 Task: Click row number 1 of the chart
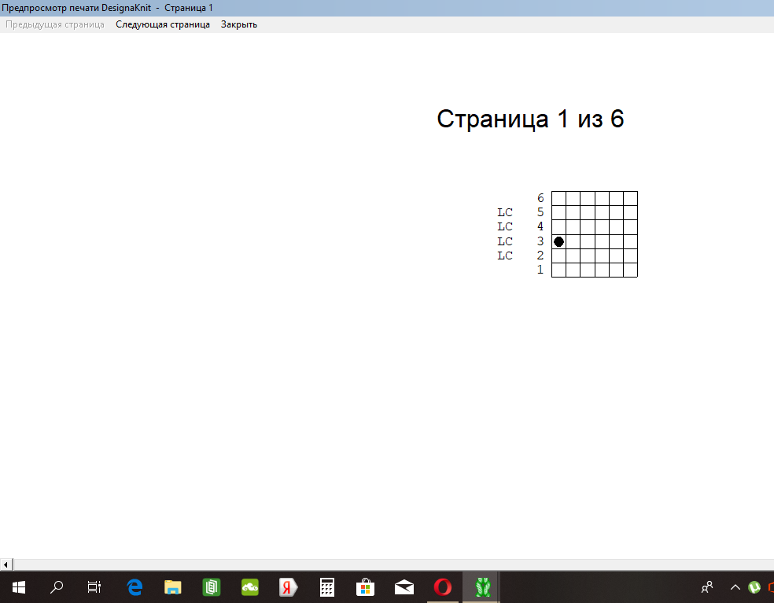[540, 270]
